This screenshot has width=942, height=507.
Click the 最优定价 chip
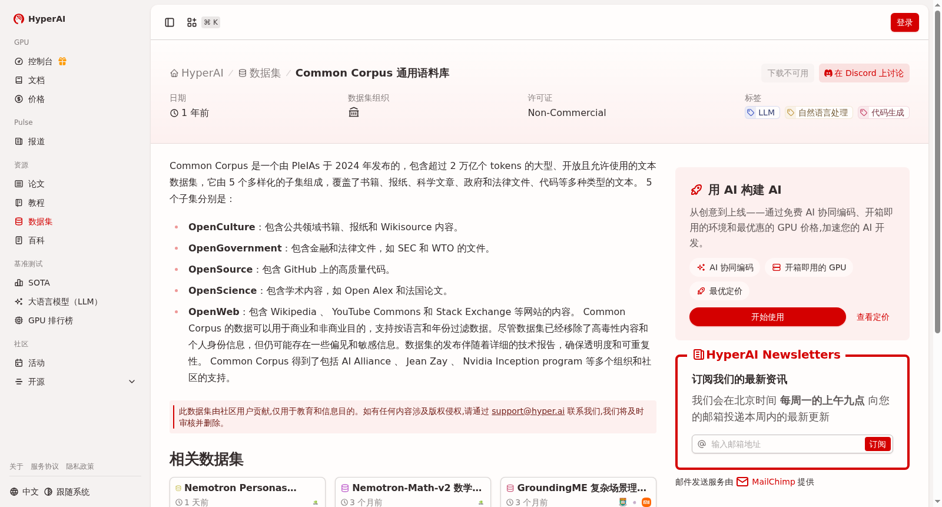click(x=719, y=291)
